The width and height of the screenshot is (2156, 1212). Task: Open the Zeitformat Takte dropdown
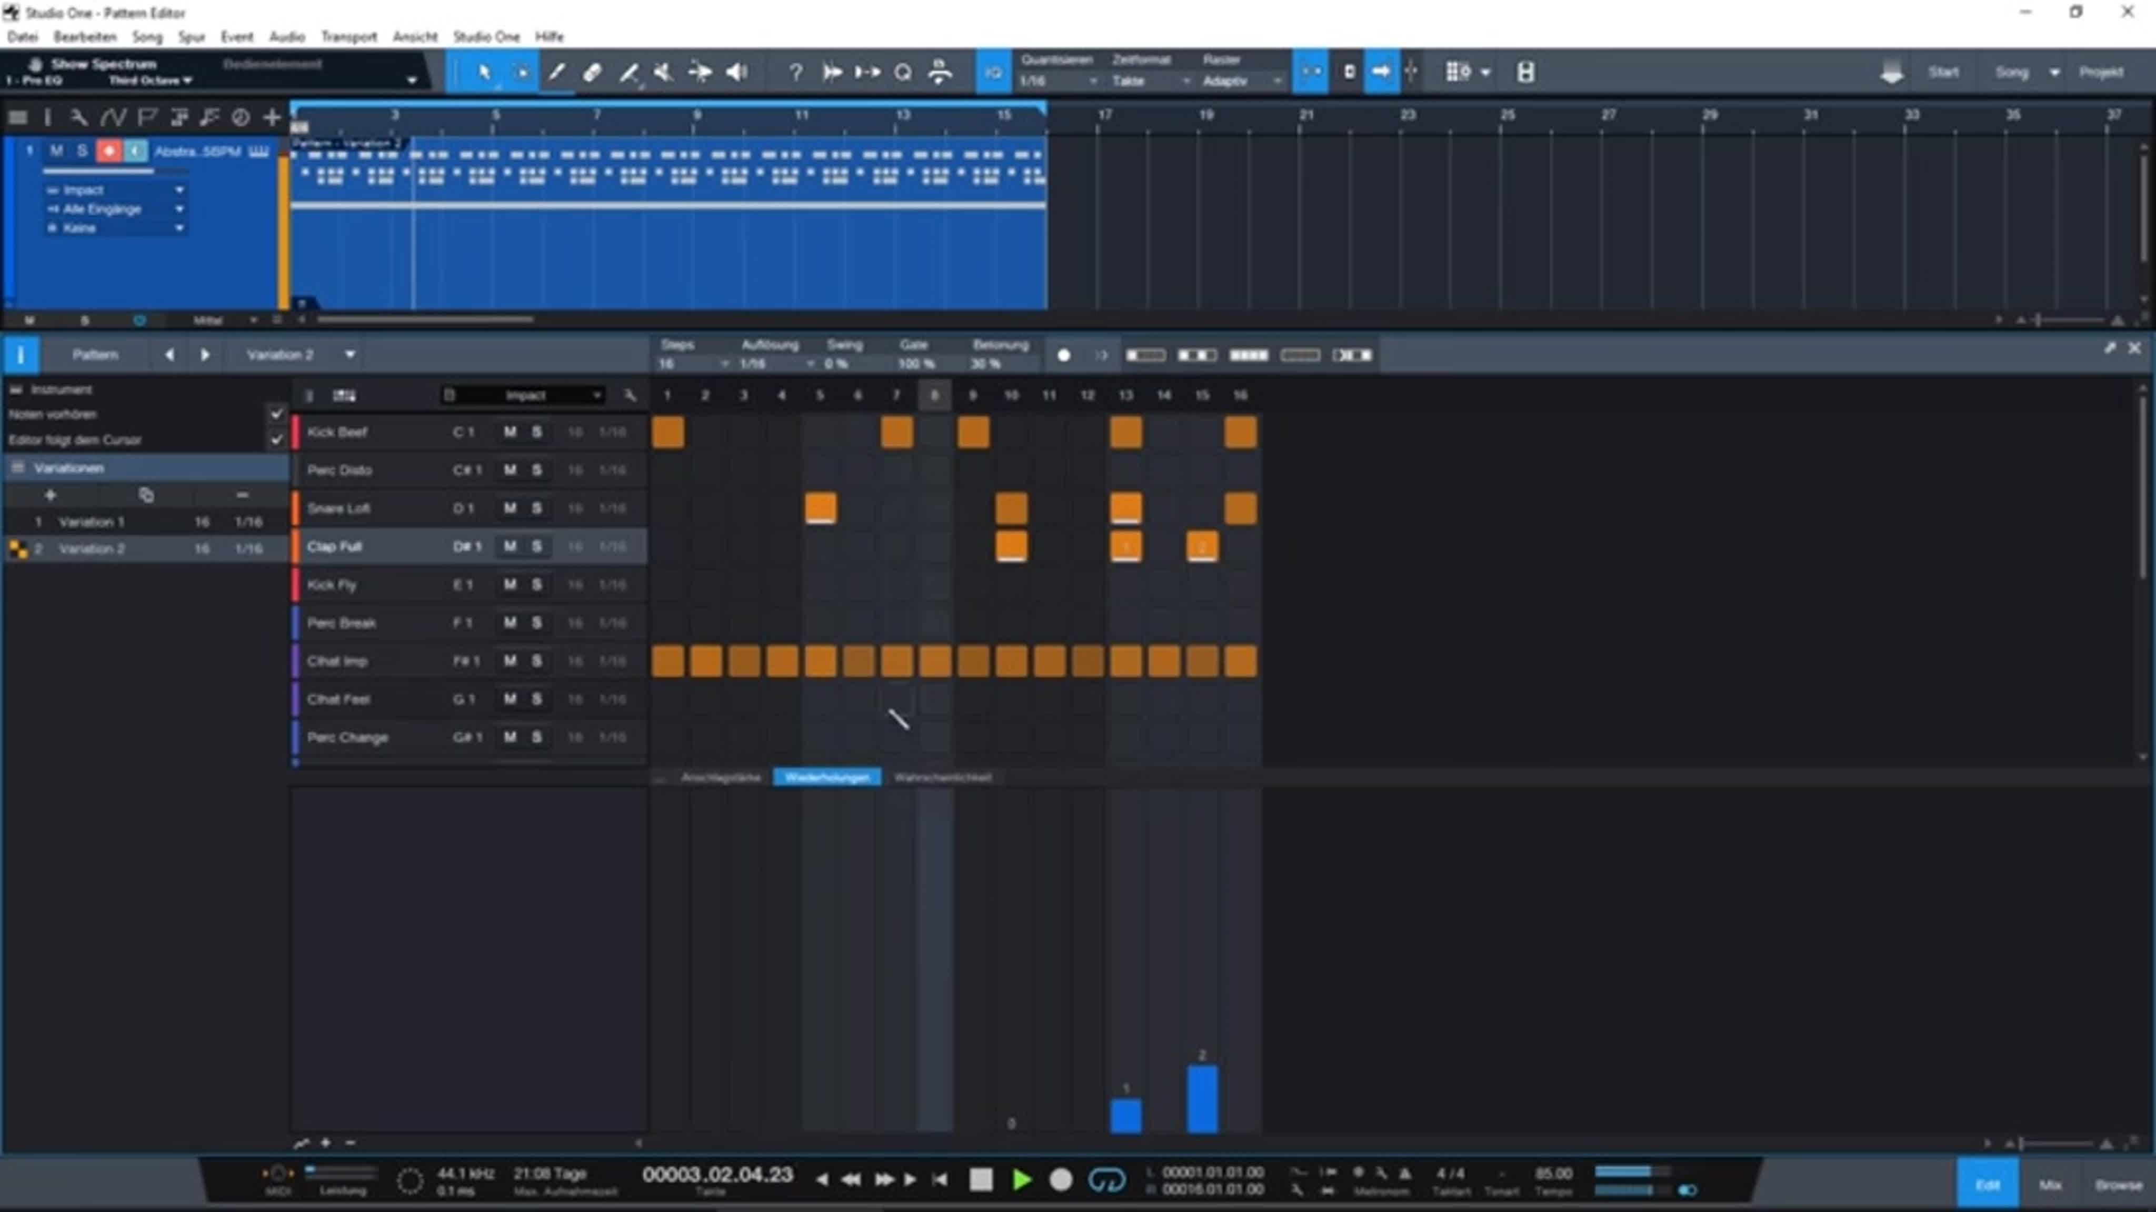[x=1150, y=81]
